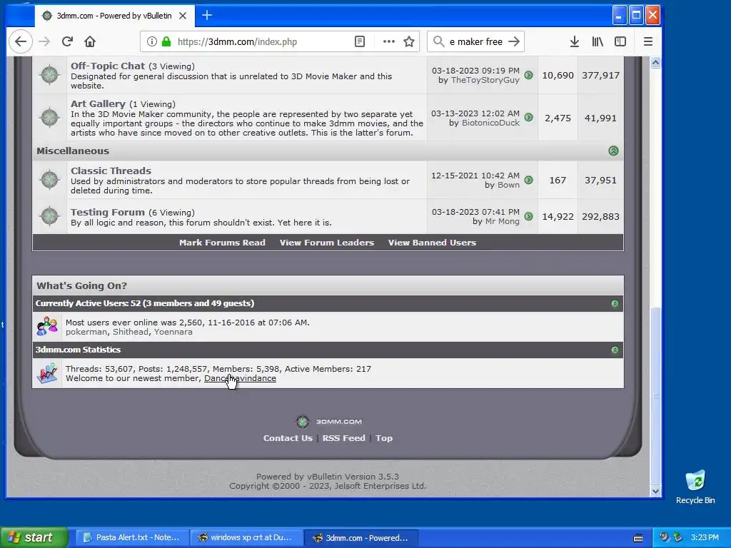The image size is (731, 548).
Task: Collapse the Currently Active Users section
Action: click(x=615, y=304)
